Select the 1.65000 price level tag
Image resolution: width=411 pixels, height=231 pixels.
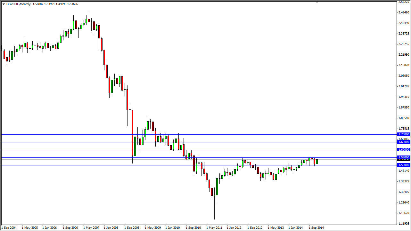pos(403,142)
